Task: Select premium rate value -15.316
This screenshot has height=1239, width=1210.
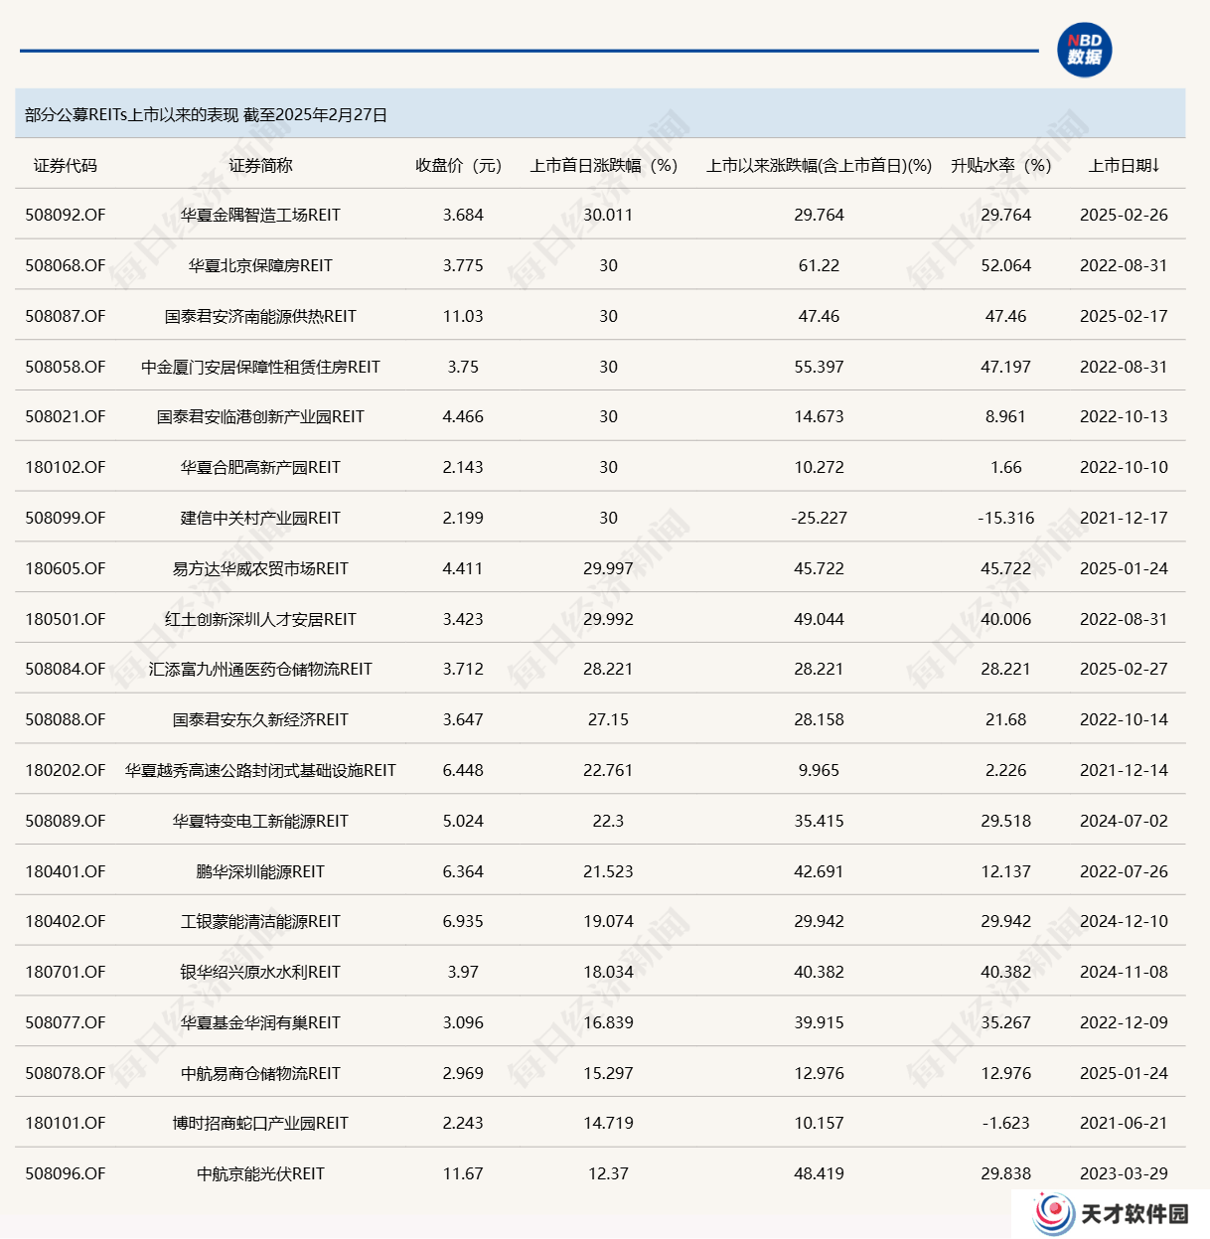Action: click(x=1005, y=519)
